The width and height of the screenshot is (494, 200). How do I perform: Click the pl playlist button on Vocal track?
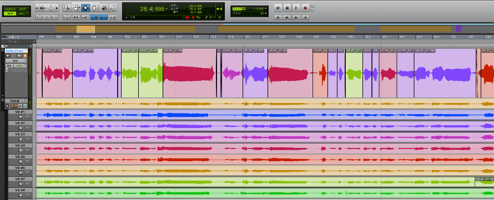[x=20, y=106]
